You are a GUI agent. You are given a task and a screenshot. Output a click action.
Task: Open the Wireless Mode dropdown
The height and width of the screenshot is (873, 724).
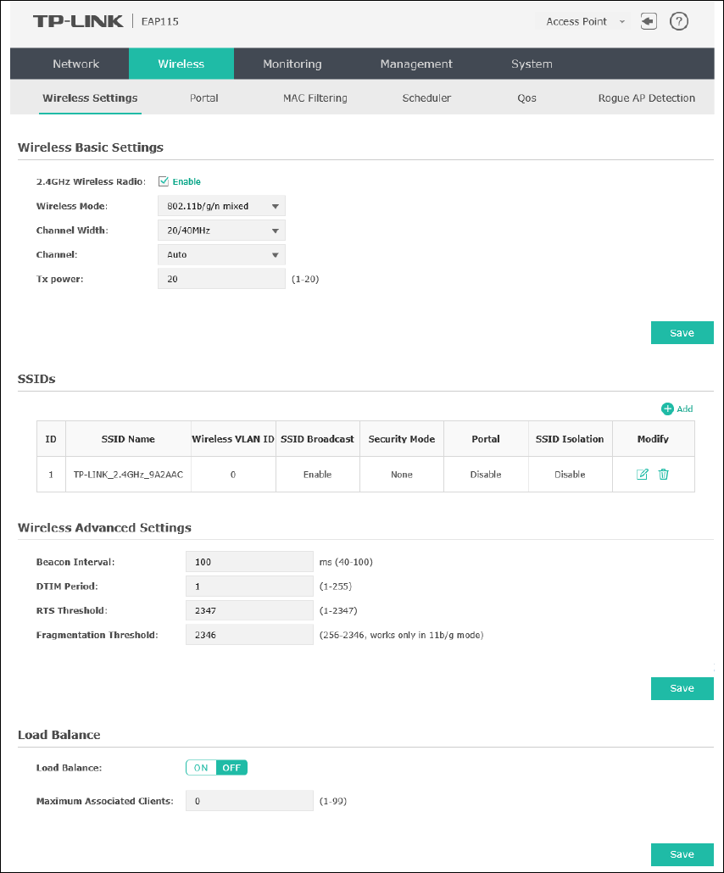tap(221, 206)
